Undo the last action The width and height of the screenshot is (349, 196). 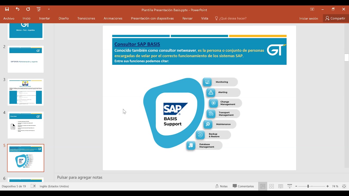point(17,9)
